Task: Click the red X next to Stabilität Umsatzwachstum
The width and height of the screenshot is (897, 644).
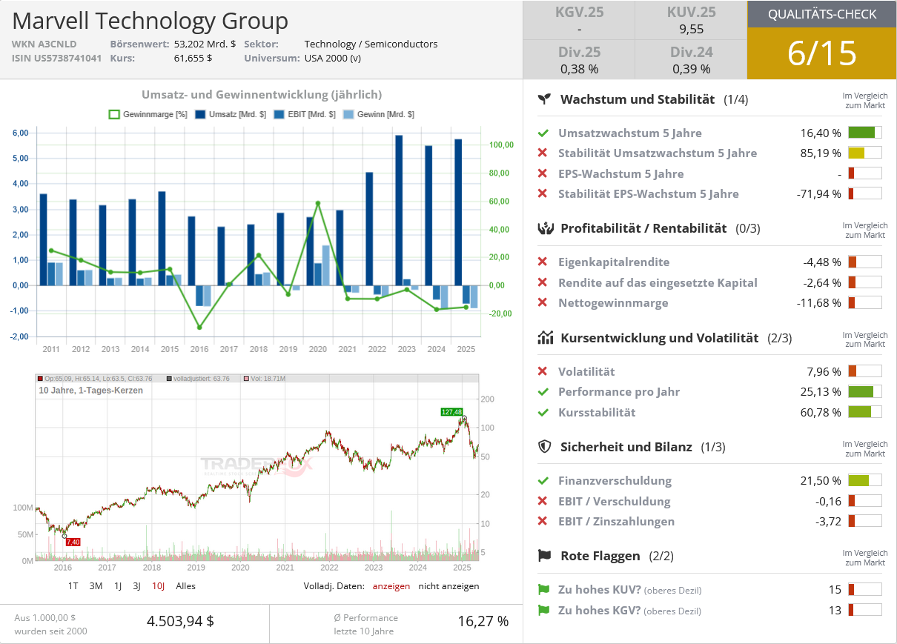Action: [543, 153]
